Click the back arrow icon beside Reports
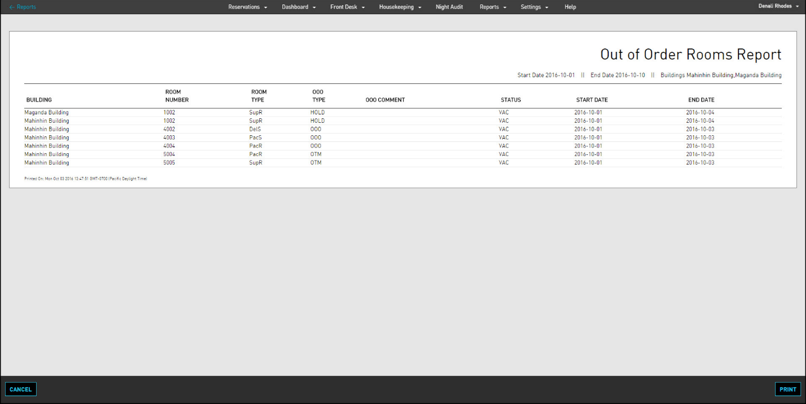 11,7
